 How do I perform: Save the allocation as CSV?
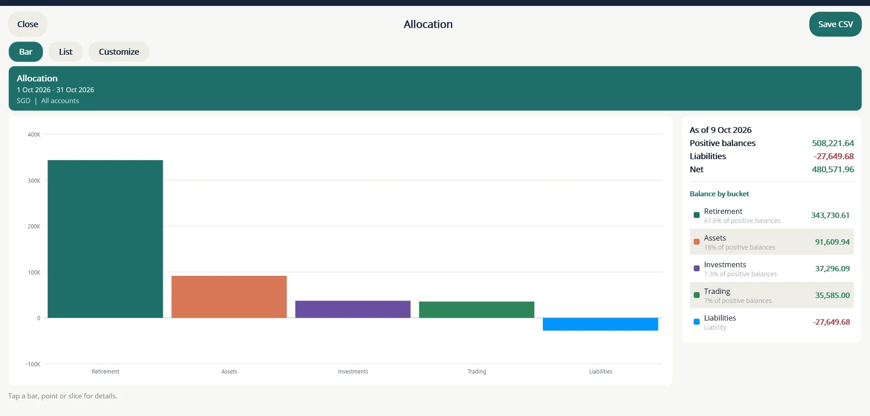[835, 24]
